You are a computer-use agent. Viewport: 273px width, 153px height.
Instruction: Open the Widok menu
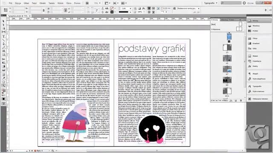tap(61, 3)
